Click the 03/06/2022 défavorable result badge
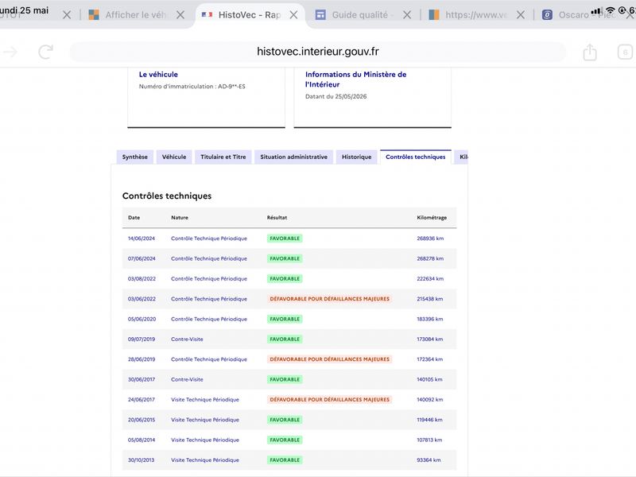Viewport: 636px width, 477px height. (x=329, y=299)
